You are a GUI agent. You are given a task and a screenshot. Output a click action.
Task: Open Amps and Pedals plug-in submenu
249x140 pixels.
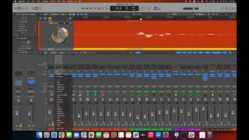(63, 95)
